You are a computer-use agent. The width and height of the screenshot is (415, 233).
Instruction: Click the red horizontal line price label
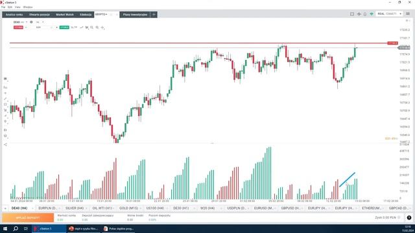coord(392,43)
